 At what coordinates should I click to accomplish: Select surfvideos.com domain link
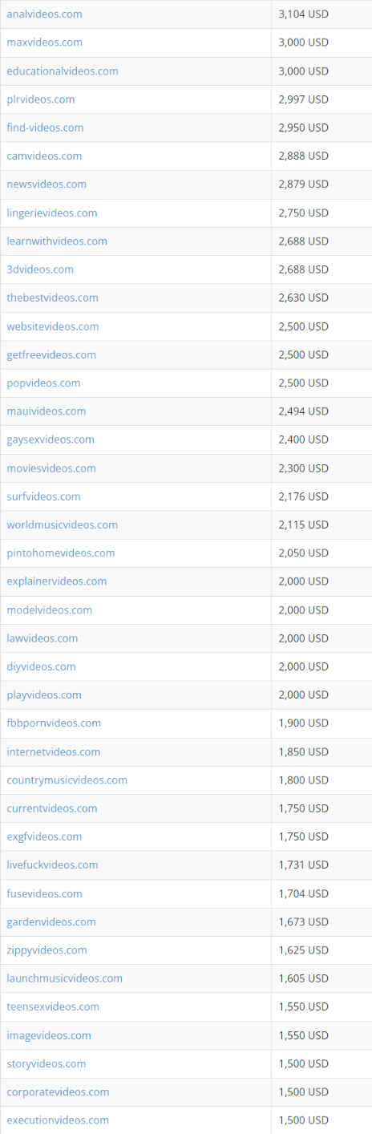[x=43, y=496]
